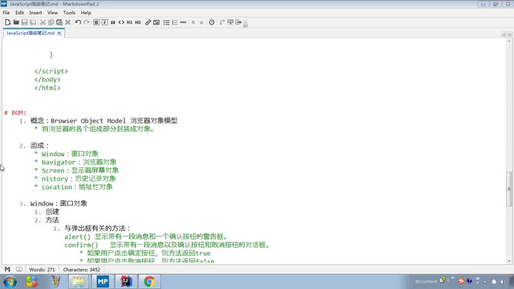This screenshot has width=514, height=289.
Task: Click the </html> closing tag line
Action: (x=48, y=88)
